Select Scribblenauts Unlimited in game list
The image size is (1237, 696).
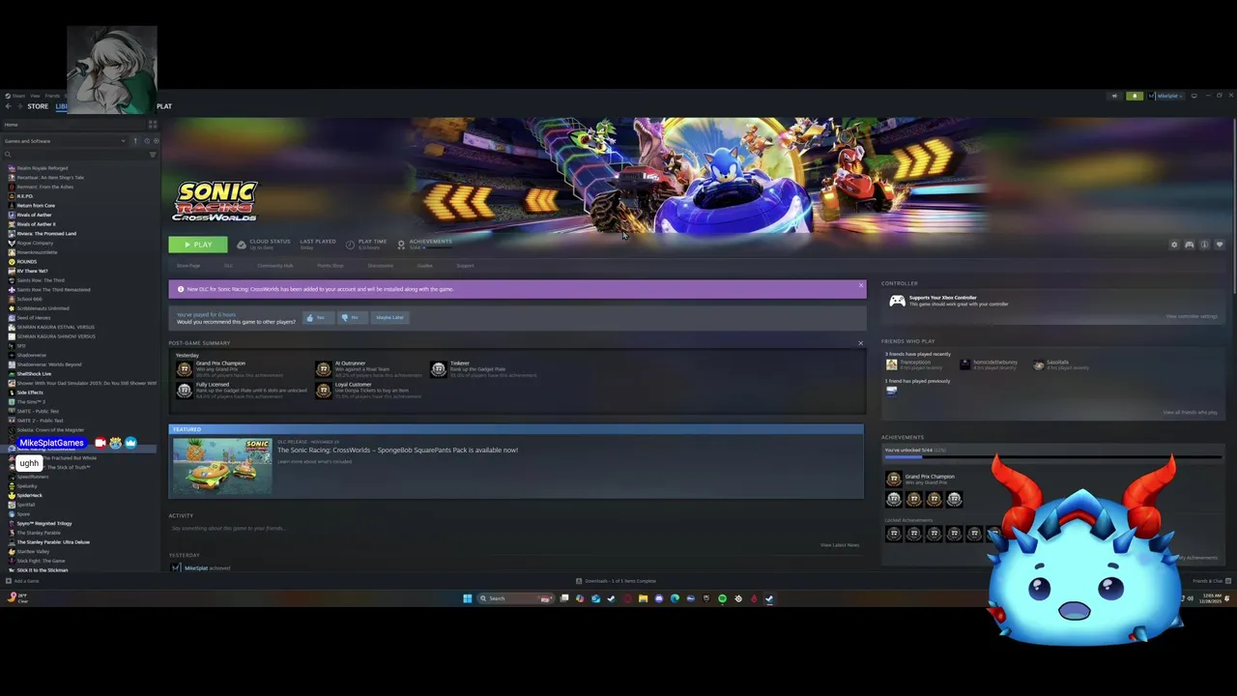click(43, 308)
